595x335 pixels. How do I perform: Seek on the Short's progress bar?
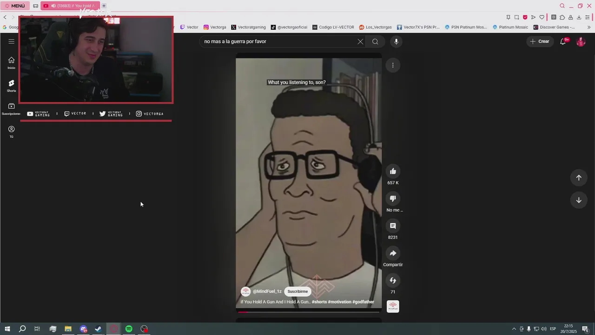pyautogui.click(x=309, y=312)
